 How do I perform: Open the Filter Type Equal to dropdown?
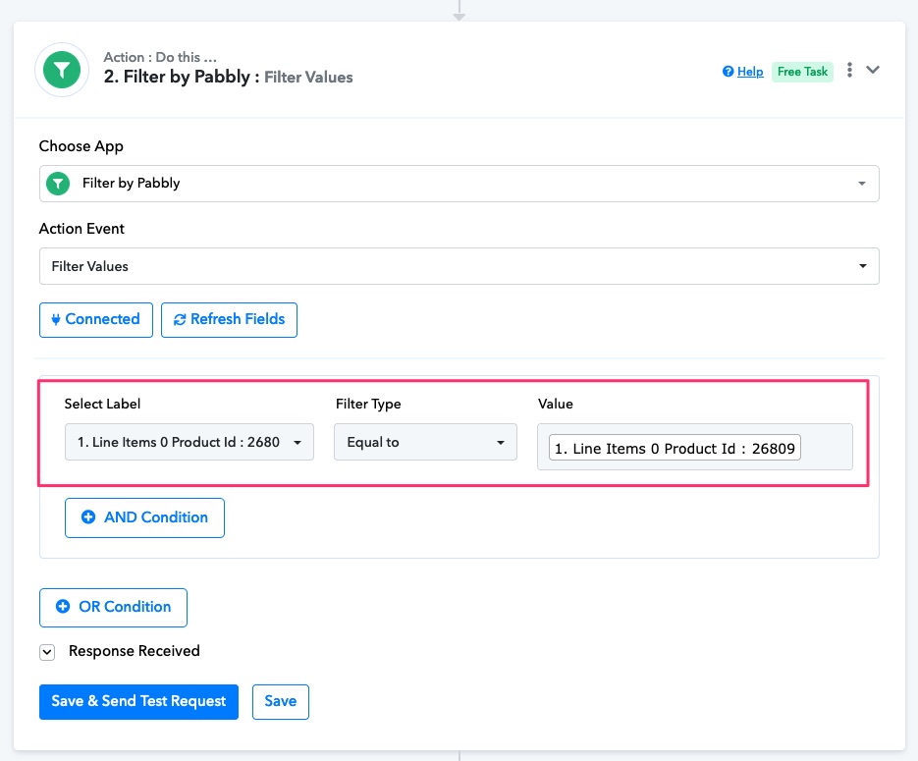[x=425, y=442]
